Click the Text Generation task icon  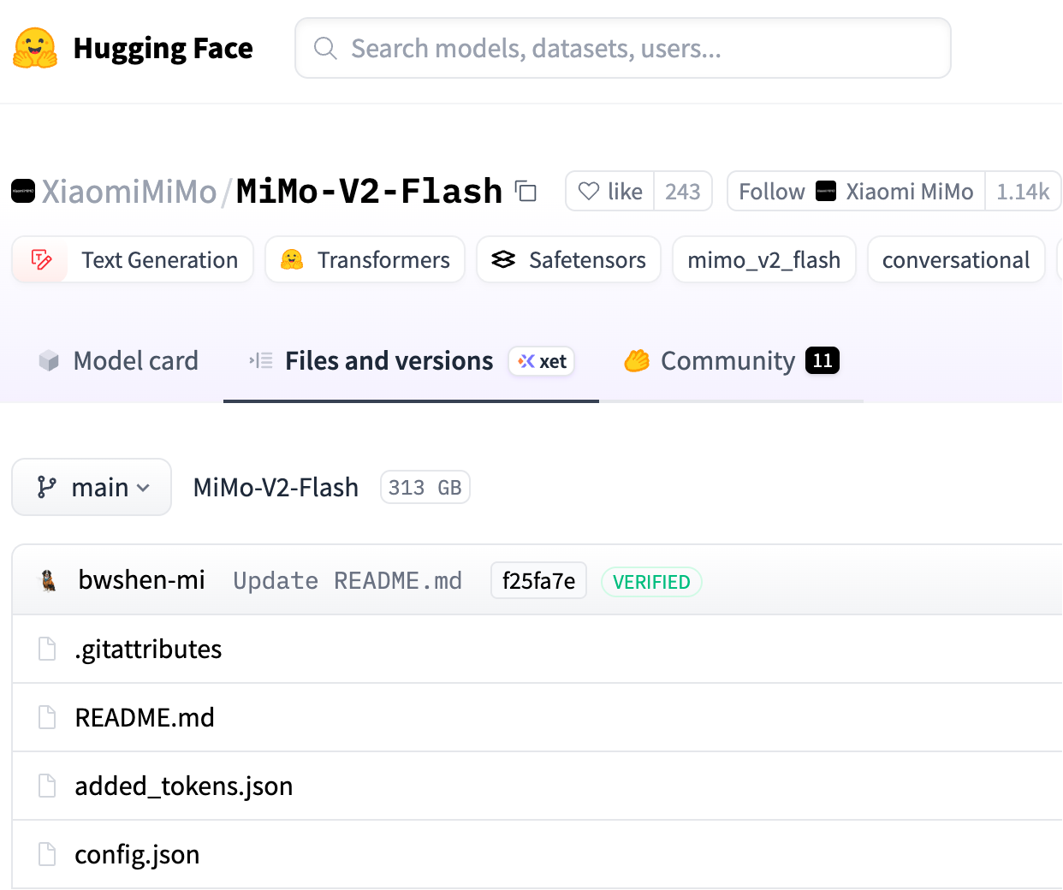tap(41, 260)
